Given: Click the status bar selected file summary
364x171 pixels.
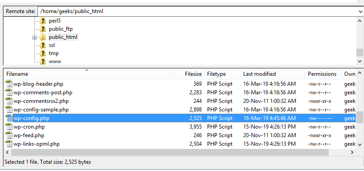Looking at the screenshot, I should tap(48, 162).
